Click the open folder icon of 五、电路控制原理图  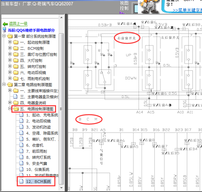(x=16, y=109)
